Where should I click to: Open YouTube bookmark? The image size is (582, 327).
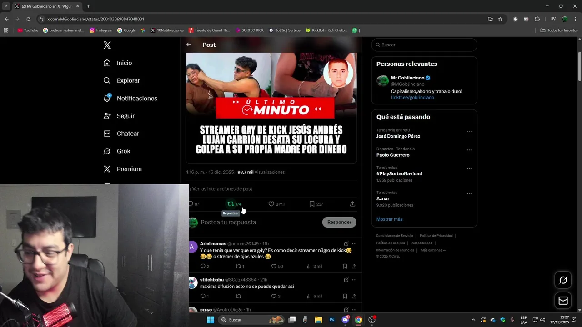(28, 30)
